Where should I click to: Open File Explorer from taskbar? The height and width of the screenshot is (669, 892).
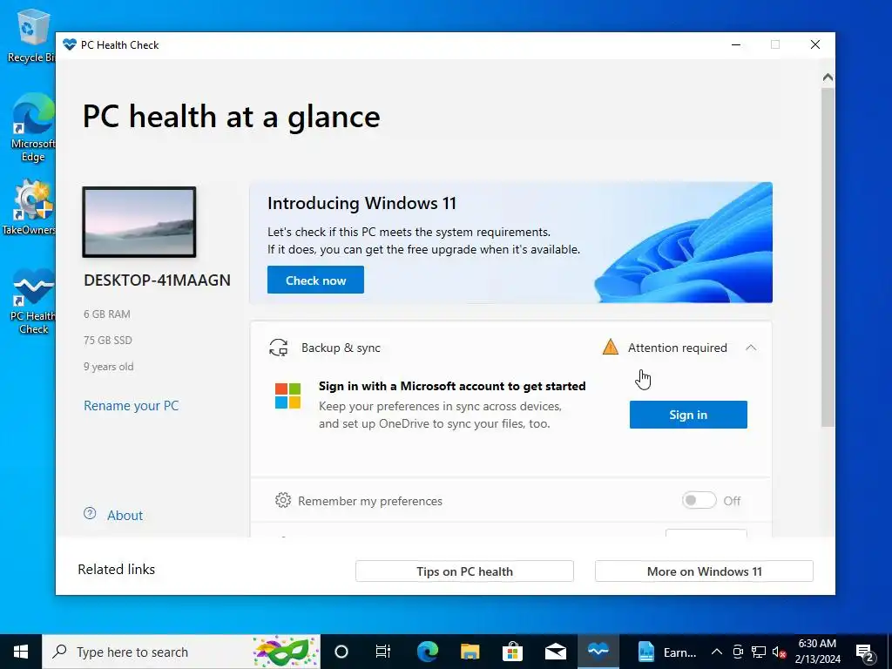470,652
